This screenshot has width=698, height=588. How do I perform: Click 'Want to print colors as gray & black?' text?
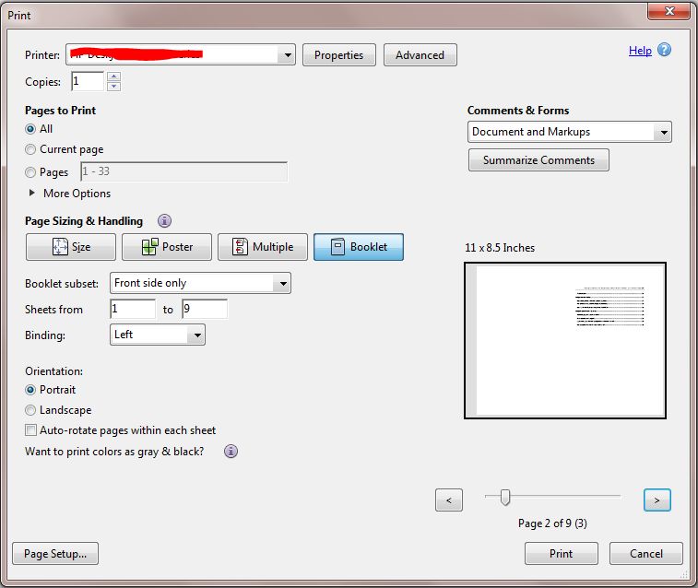[114, 452]
